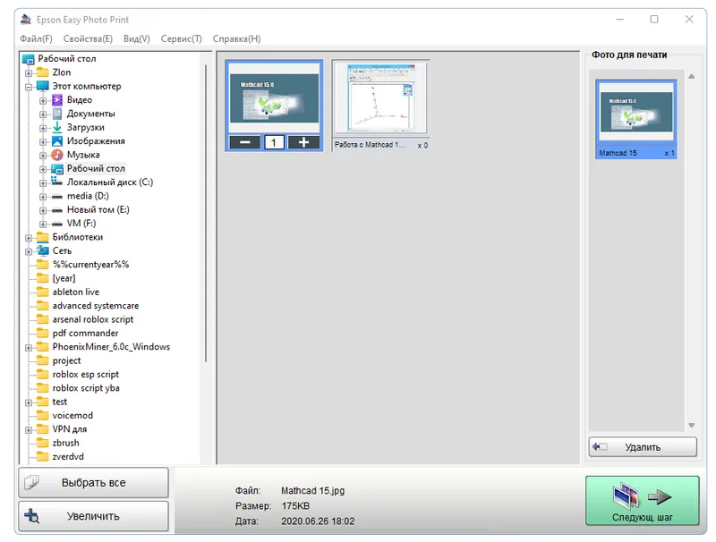Expand the test folder node
This screenshot has width=716, height=542.
coord(29,402)
